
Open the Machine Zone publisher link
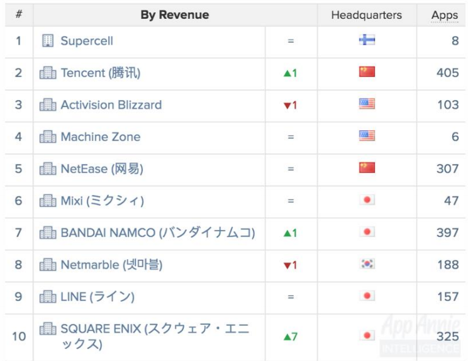[x=100, y=136]
